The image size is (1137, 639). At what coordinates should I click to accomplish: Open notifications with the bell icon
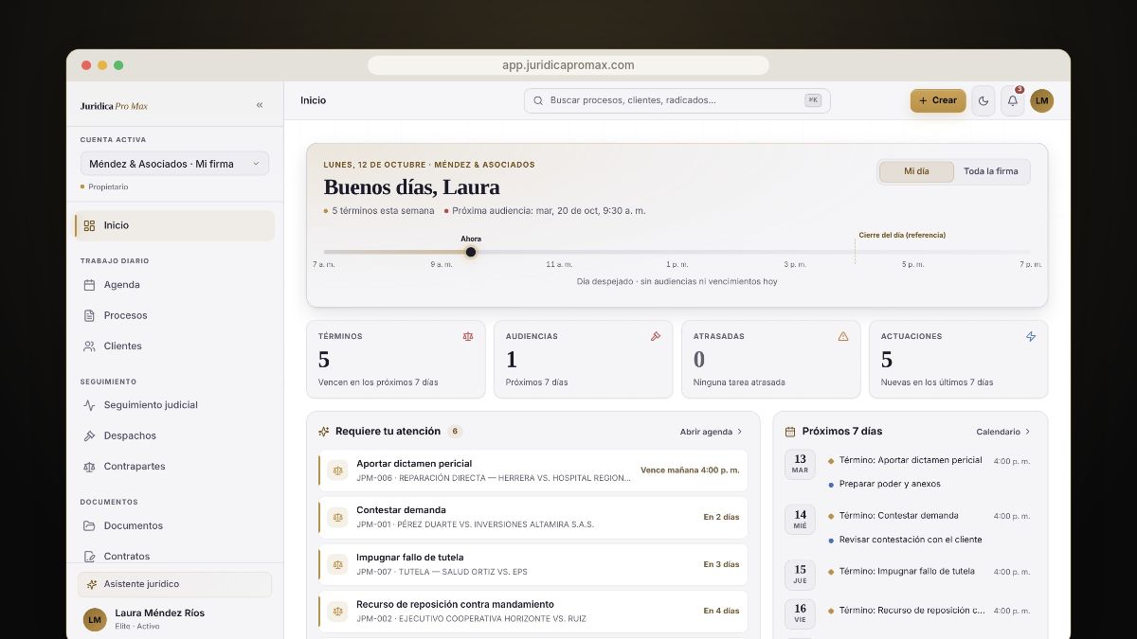point(1013,100)
